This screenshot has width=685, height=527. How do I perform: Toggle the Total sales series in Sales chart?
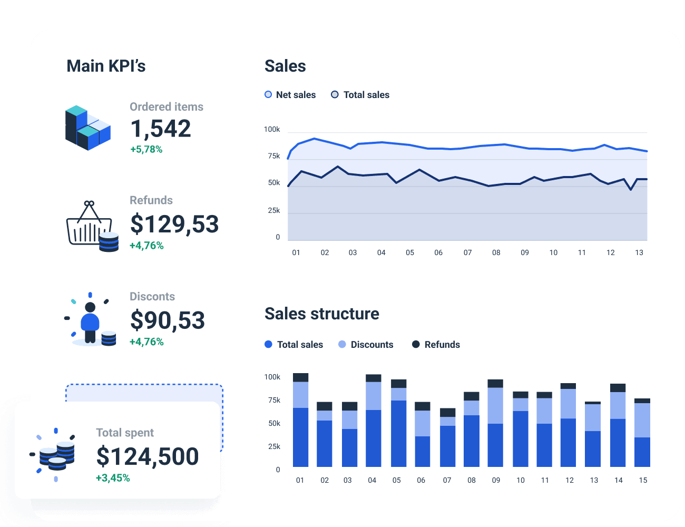click(360, 94)
